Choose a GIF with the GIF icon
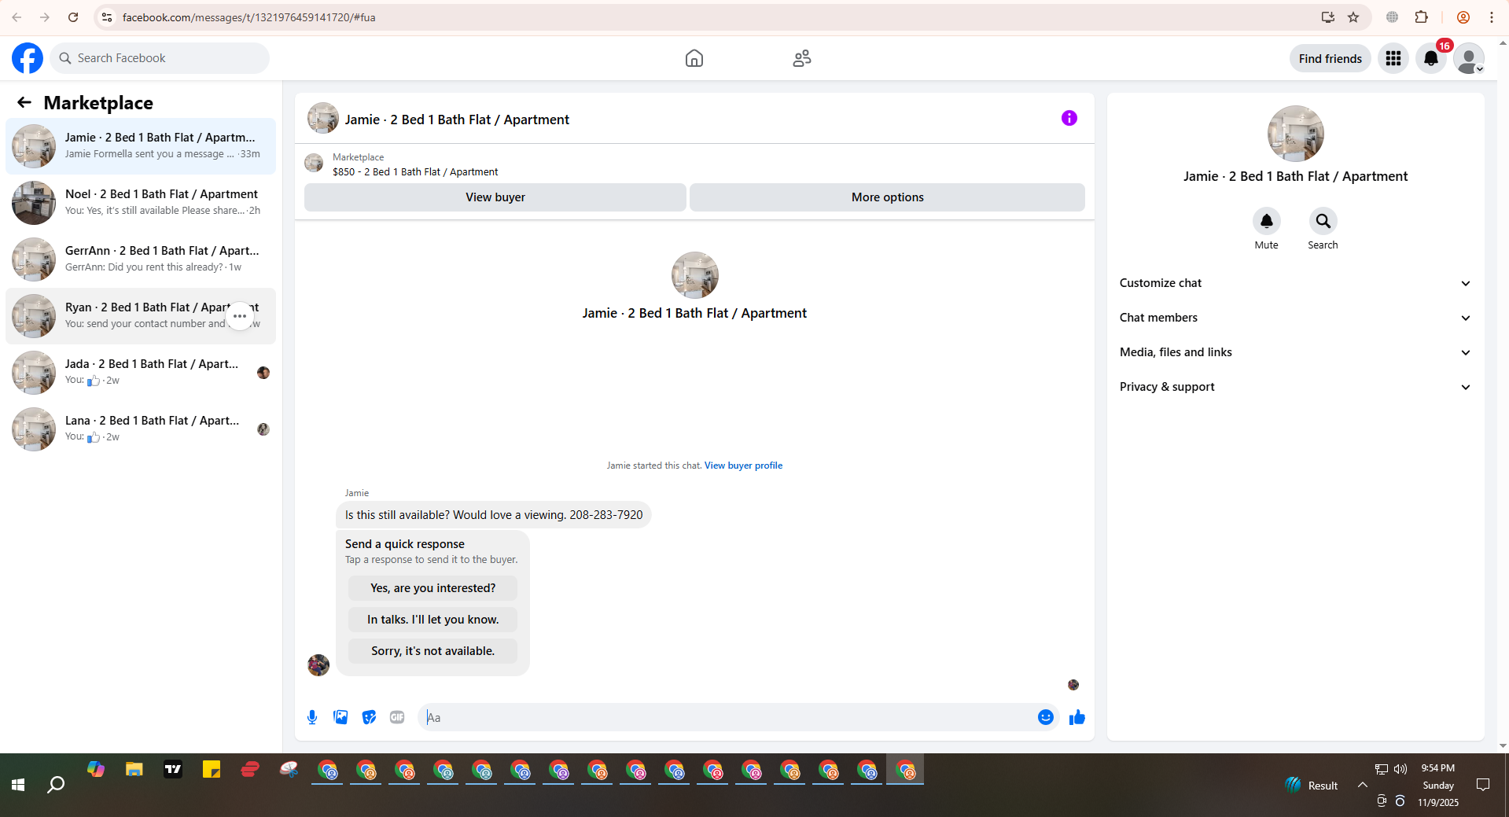 (397, 717)
